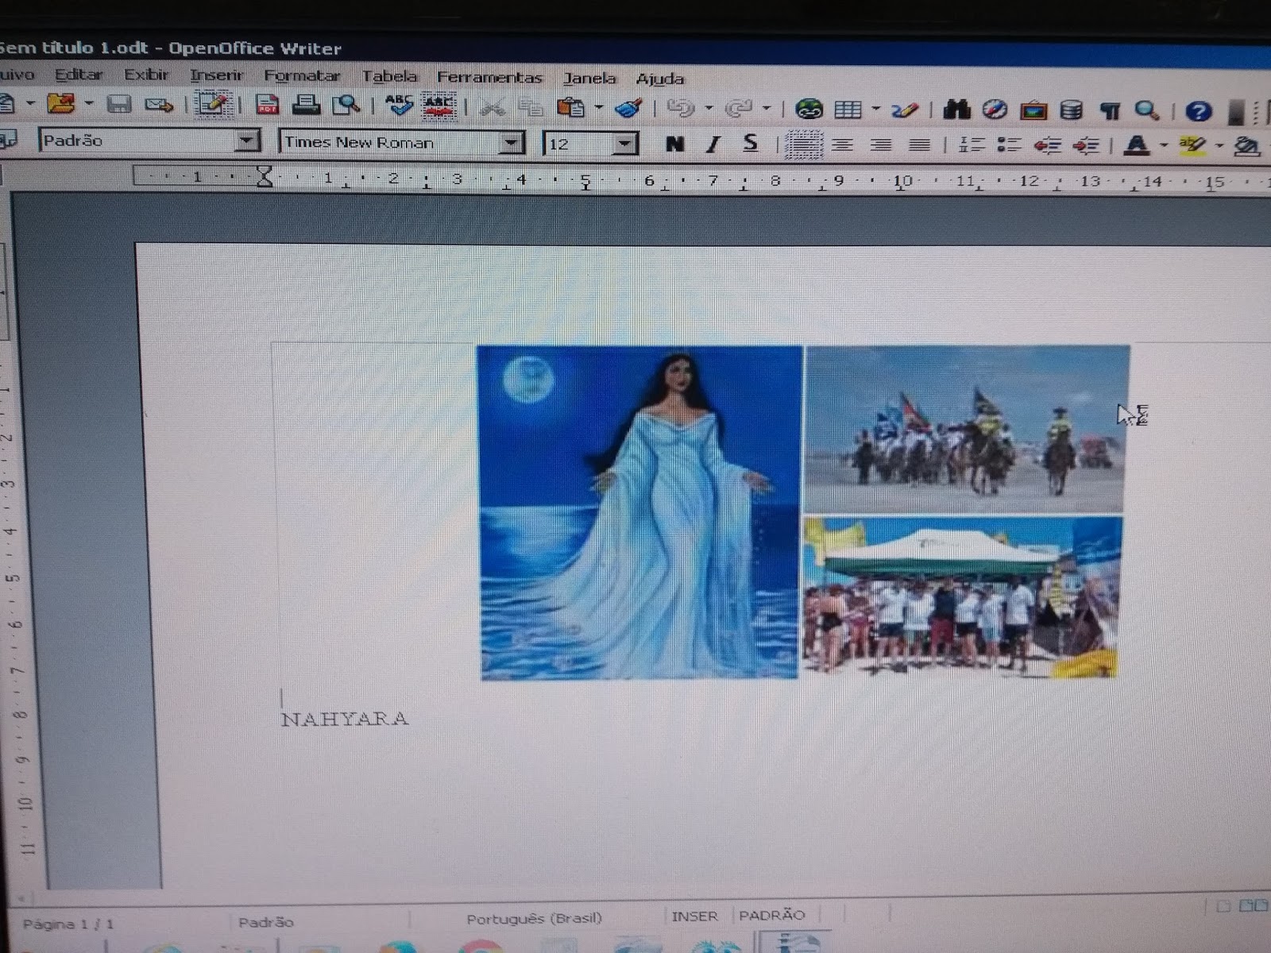Screen dimensions: 1271x953
Task: Redo the last undone action
Action: (739, 108)
